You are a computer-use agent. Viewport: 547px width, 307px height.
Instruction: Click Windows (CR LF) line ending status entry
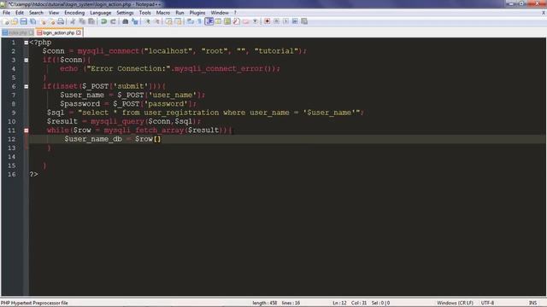(x=455, y=303)
